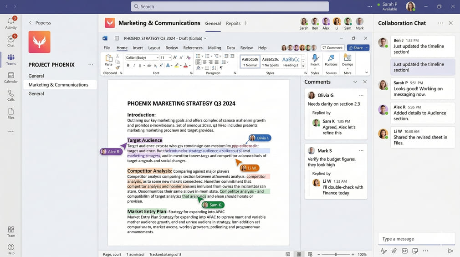Toggle Strikethrough formatting
This screenshot has width=460, height=257.
click(149, 66)
